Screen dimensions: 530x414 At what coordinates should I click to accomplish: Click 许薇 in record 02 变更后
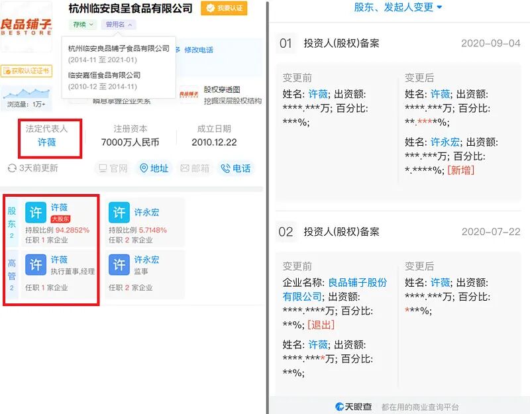[440, 283]
